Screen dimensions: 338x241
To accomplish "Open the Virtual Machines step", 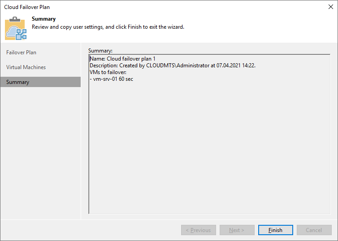I will coord(26,67).
